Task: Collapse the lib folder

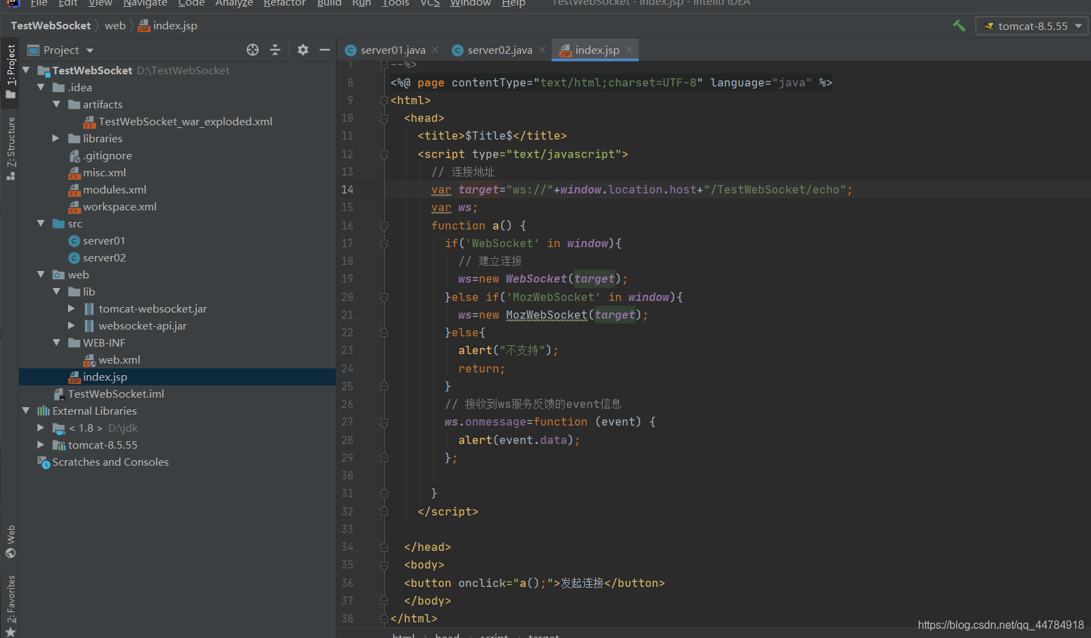Action: click(57, 291)
